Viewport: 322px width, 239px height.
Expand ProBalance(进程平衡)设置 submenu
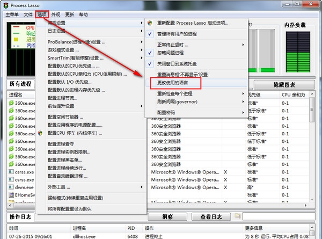142,42
